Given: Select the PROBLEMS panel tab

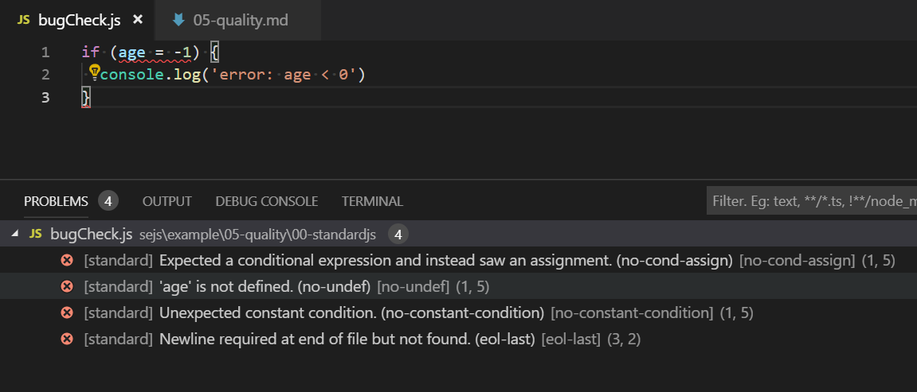Looking at the screenshot, I should pyautogui.click(x=56, y=201).
